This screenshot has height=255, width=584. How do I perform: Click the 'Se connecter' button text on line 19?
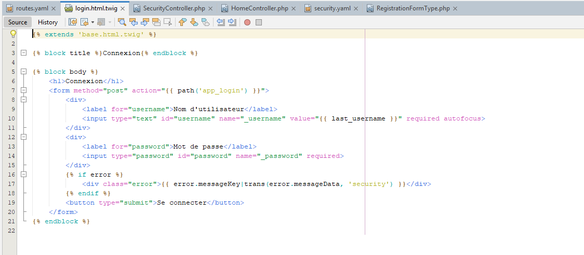[x=181, y=203]
